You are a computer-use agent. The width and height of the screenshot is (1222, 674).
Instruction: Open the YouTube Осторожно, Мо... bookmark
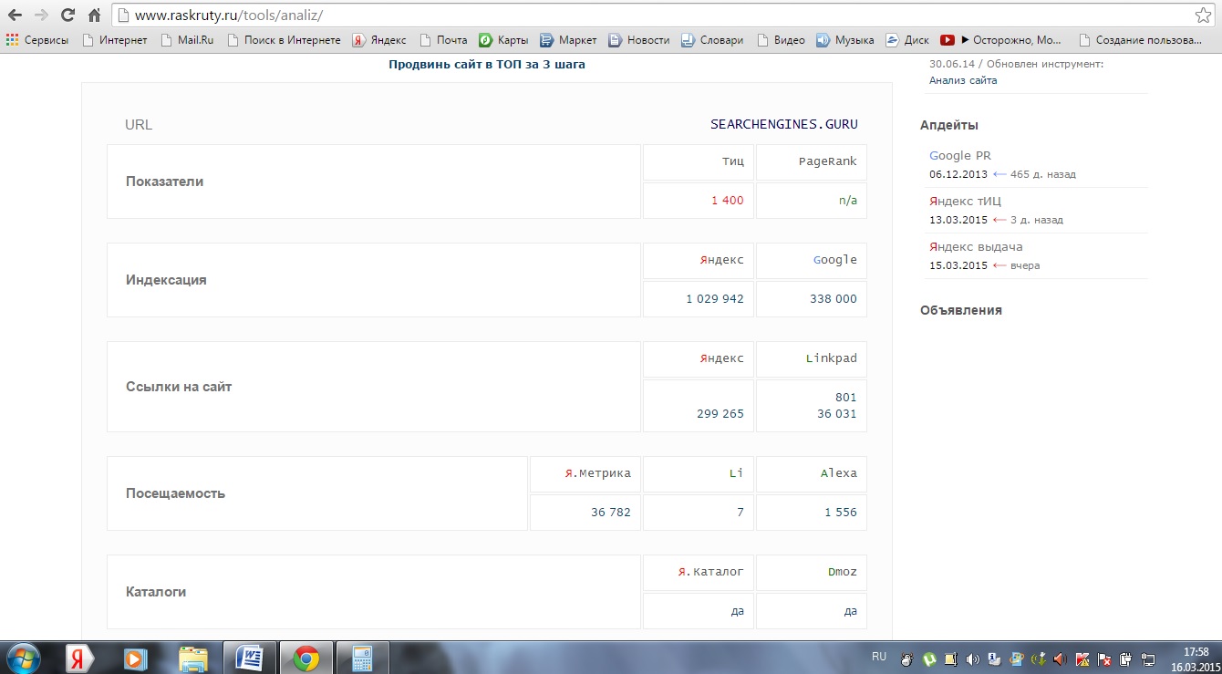click(1001, 40)
